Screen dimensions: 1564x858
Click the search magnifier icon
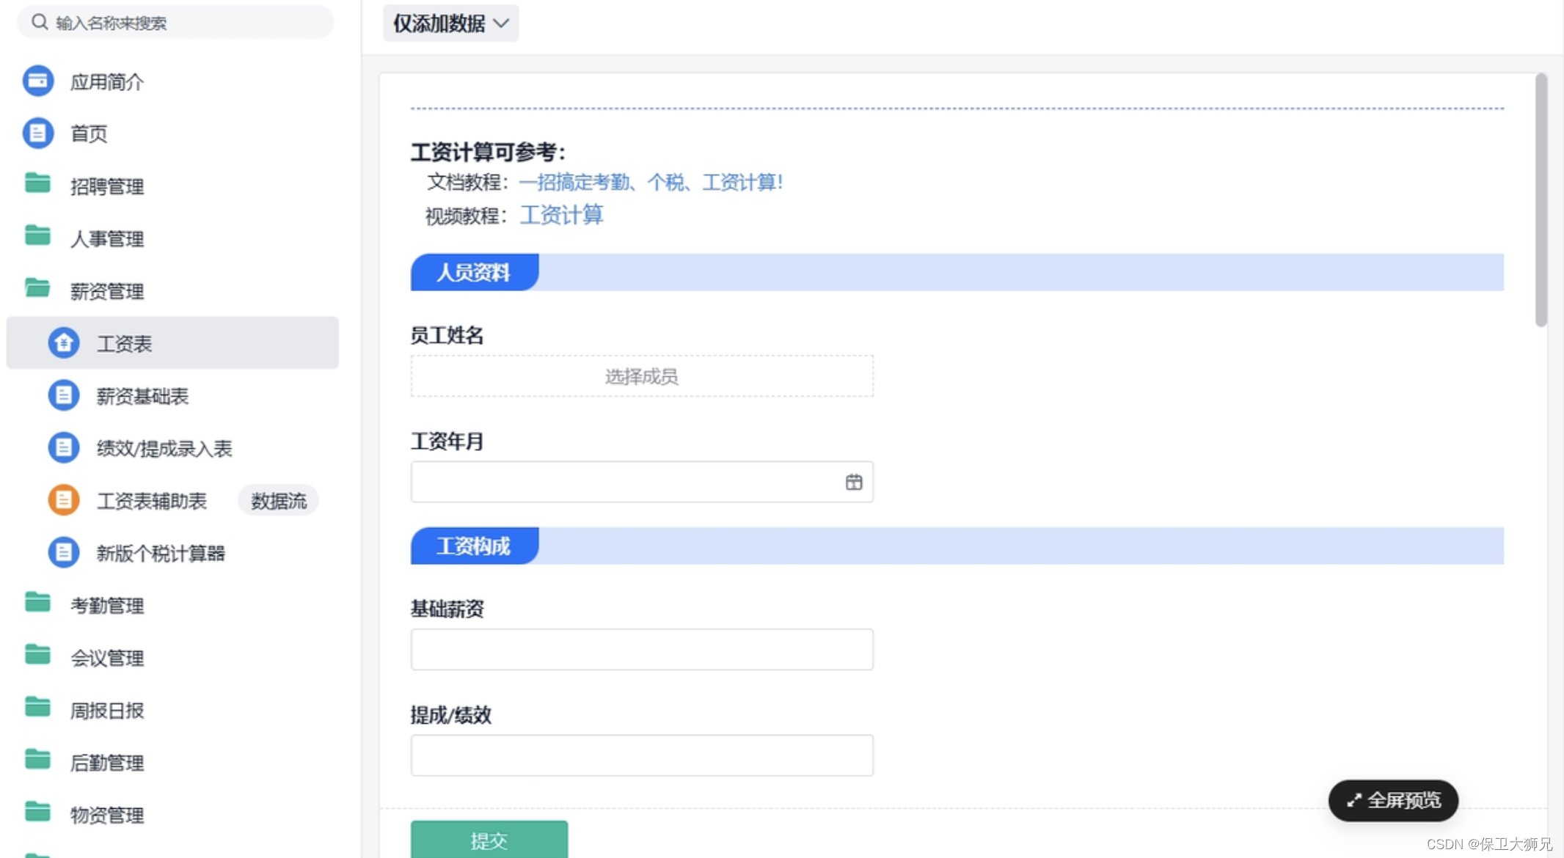[40, 23]
